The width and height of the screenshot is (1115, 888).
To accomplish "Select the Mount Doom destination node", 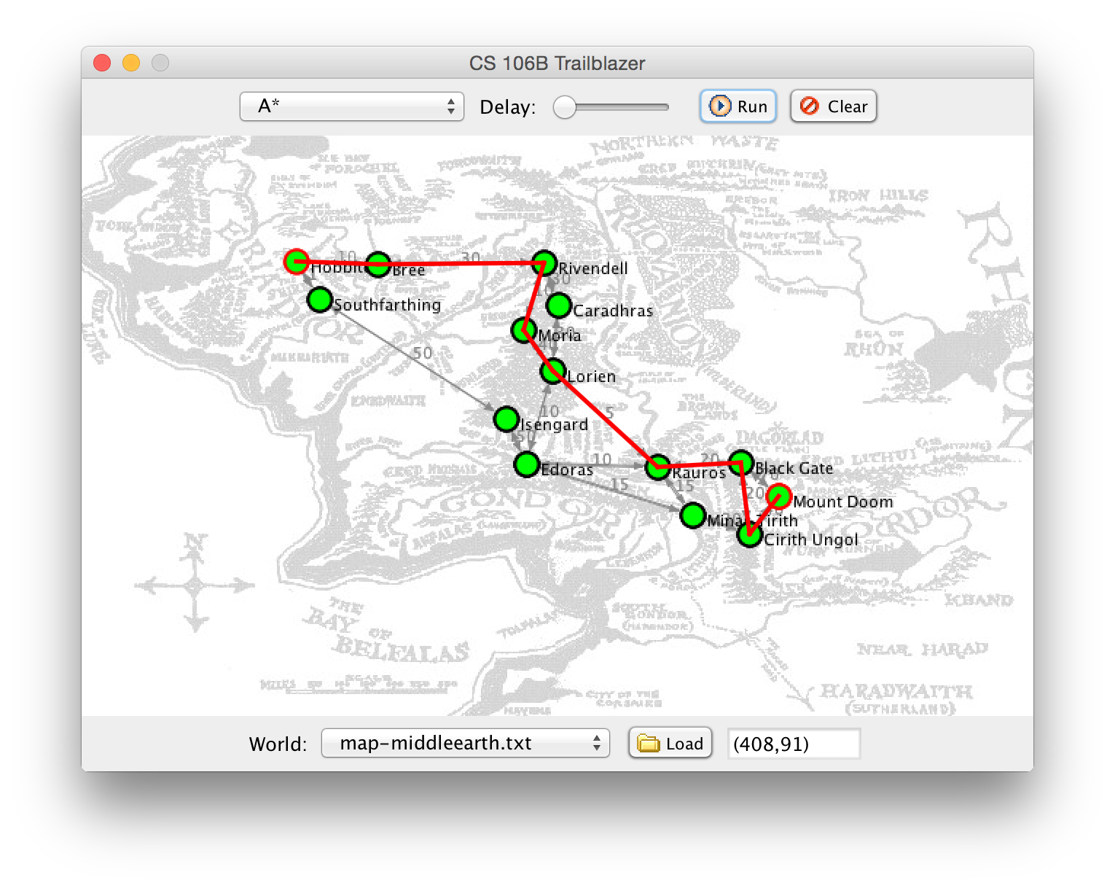I will [779, 496].
